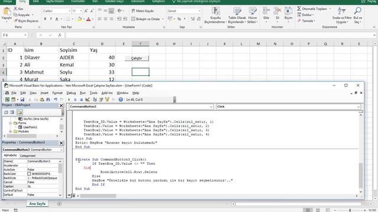Add a new sheet with plus button
This screenshot has height=212, width=378.
[59, 204]
